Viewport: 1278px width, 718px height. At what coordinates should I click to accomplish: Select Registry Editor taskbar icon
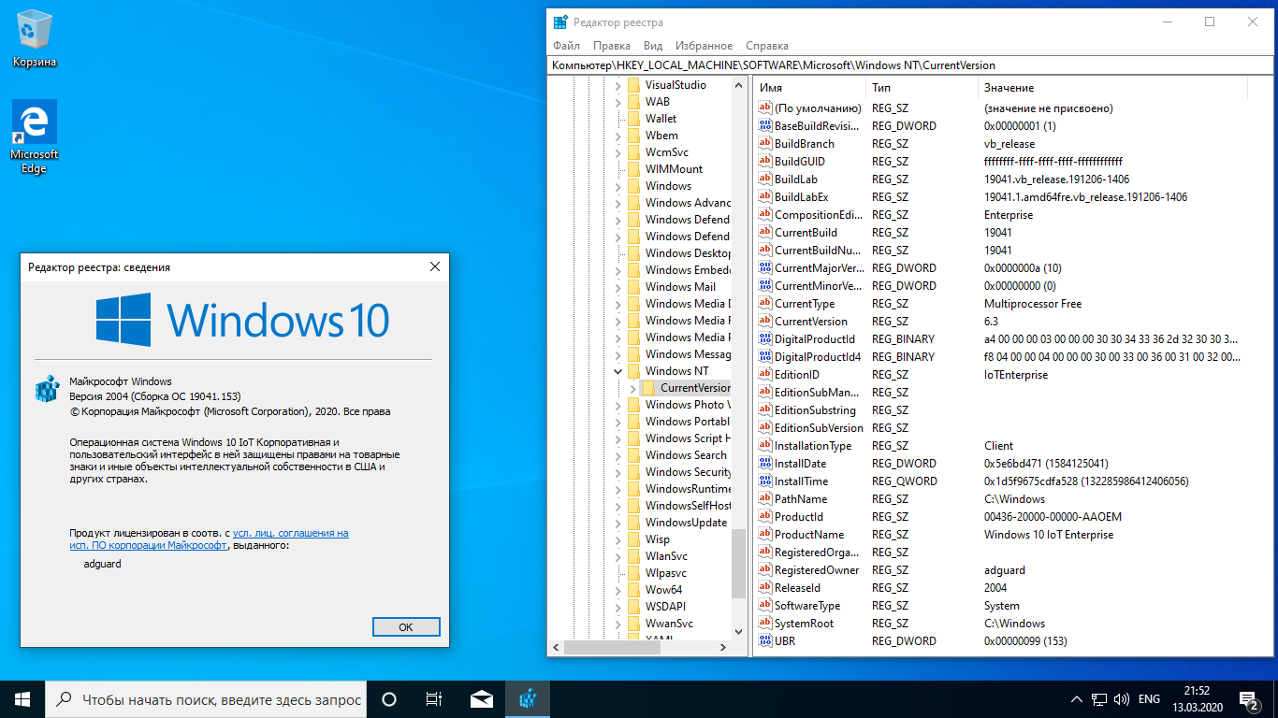pyautogui.click(x=529, y=699)
